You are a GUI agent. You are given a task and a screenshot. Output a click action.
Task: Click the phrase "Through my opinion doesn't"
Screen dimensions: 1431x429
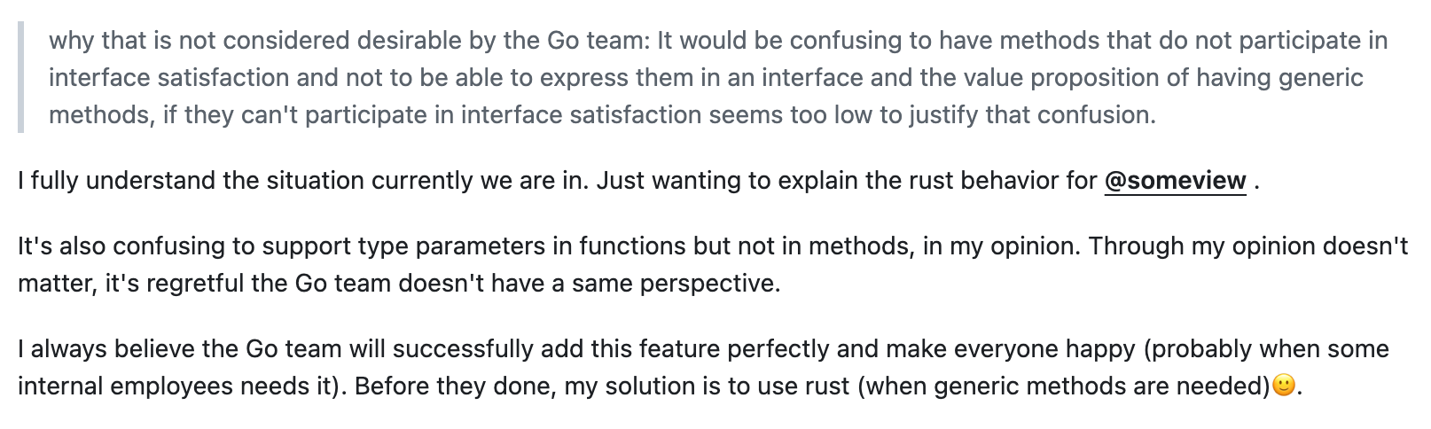(1248, 246)
